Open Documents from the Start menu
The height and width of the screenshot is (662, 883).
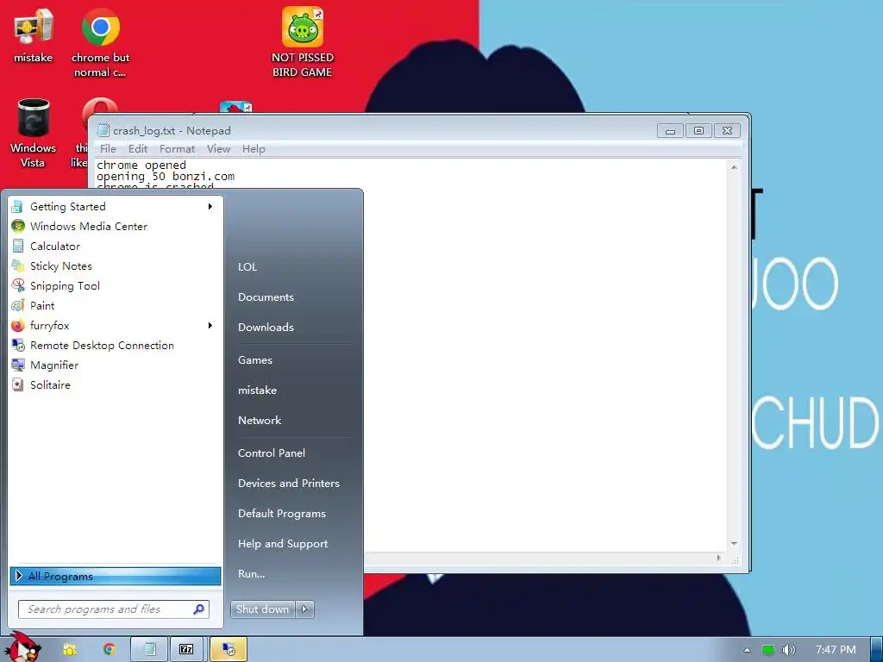pos(266,297)
